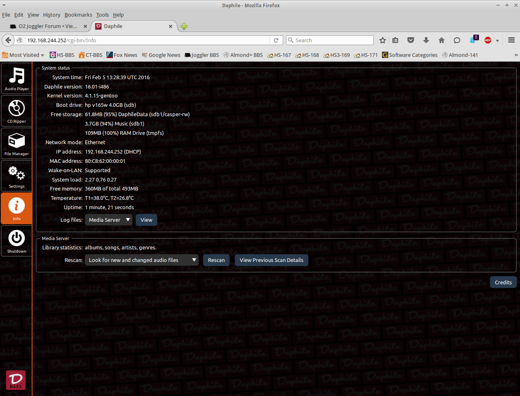The image size is (520, 396).
Task: Click the Rescan button
Action: pos(216,260)
